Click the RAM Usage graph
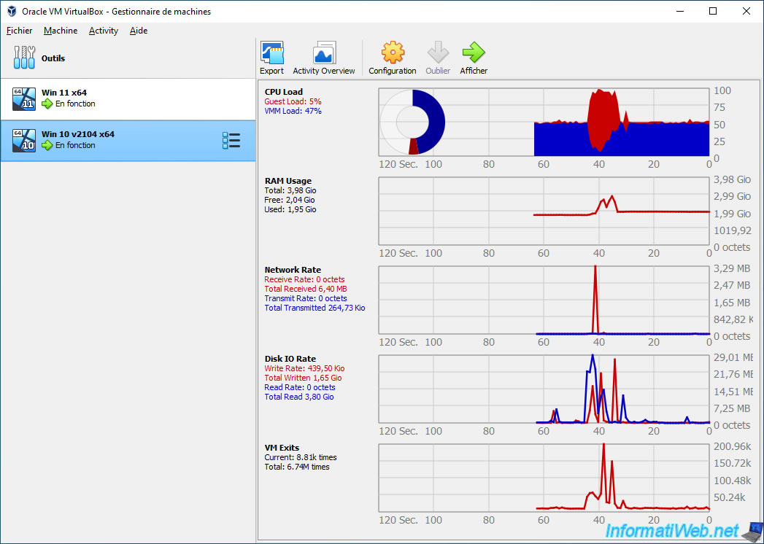Screen dimensions: 764x544 (544, 211)
